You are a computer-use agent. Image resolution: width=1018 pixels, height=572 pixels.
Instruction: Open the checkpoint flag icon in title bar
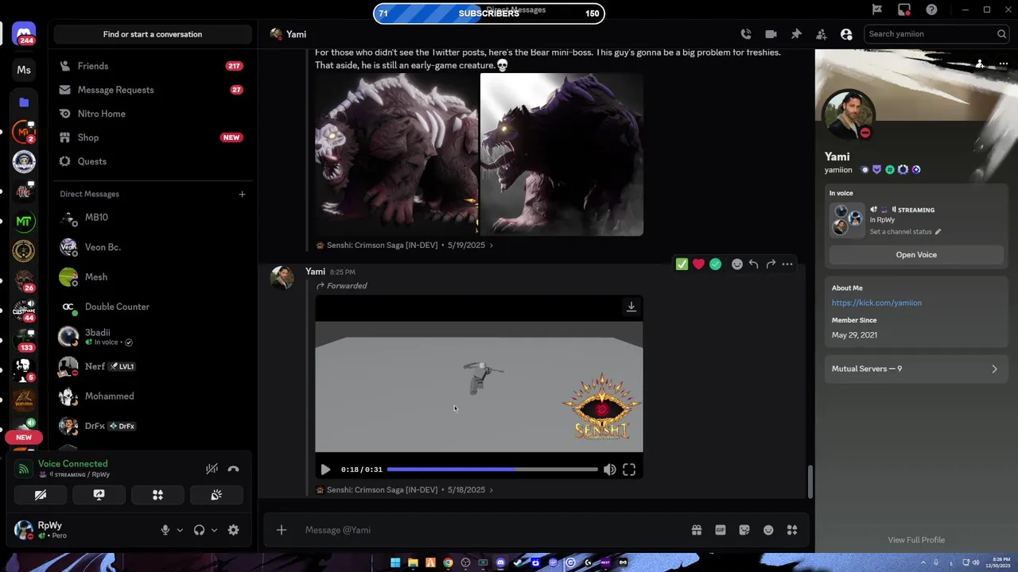877,10
